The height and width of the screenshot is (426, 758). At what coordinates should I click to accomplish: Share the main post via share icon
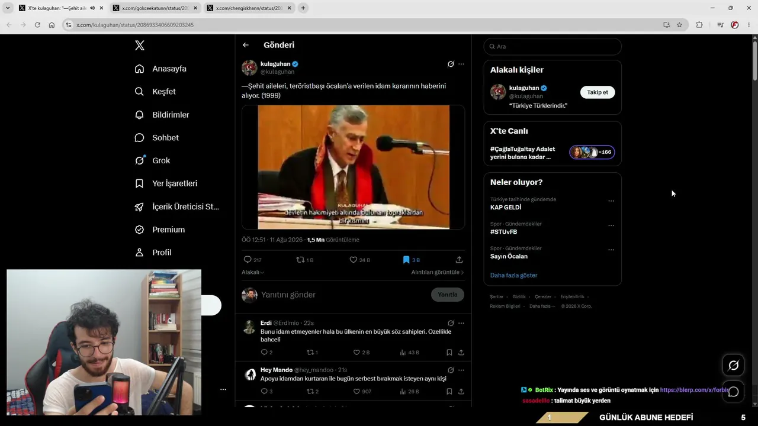[x=459, y=260]
